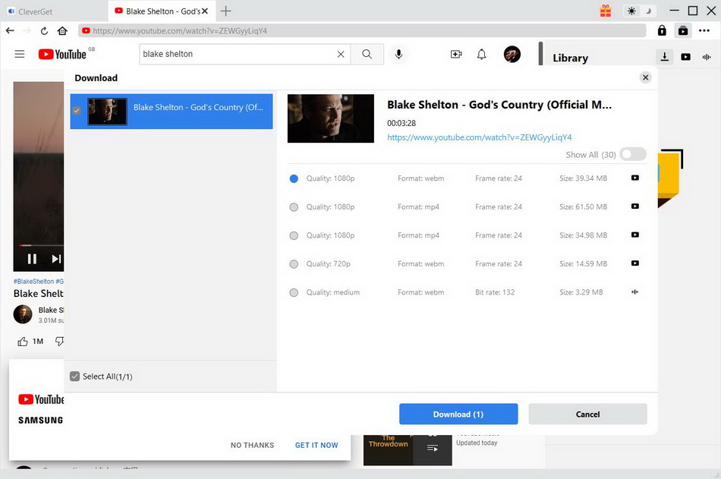721x479 pixels.
Task: Show video items in Library
Action: coord(685,57)
